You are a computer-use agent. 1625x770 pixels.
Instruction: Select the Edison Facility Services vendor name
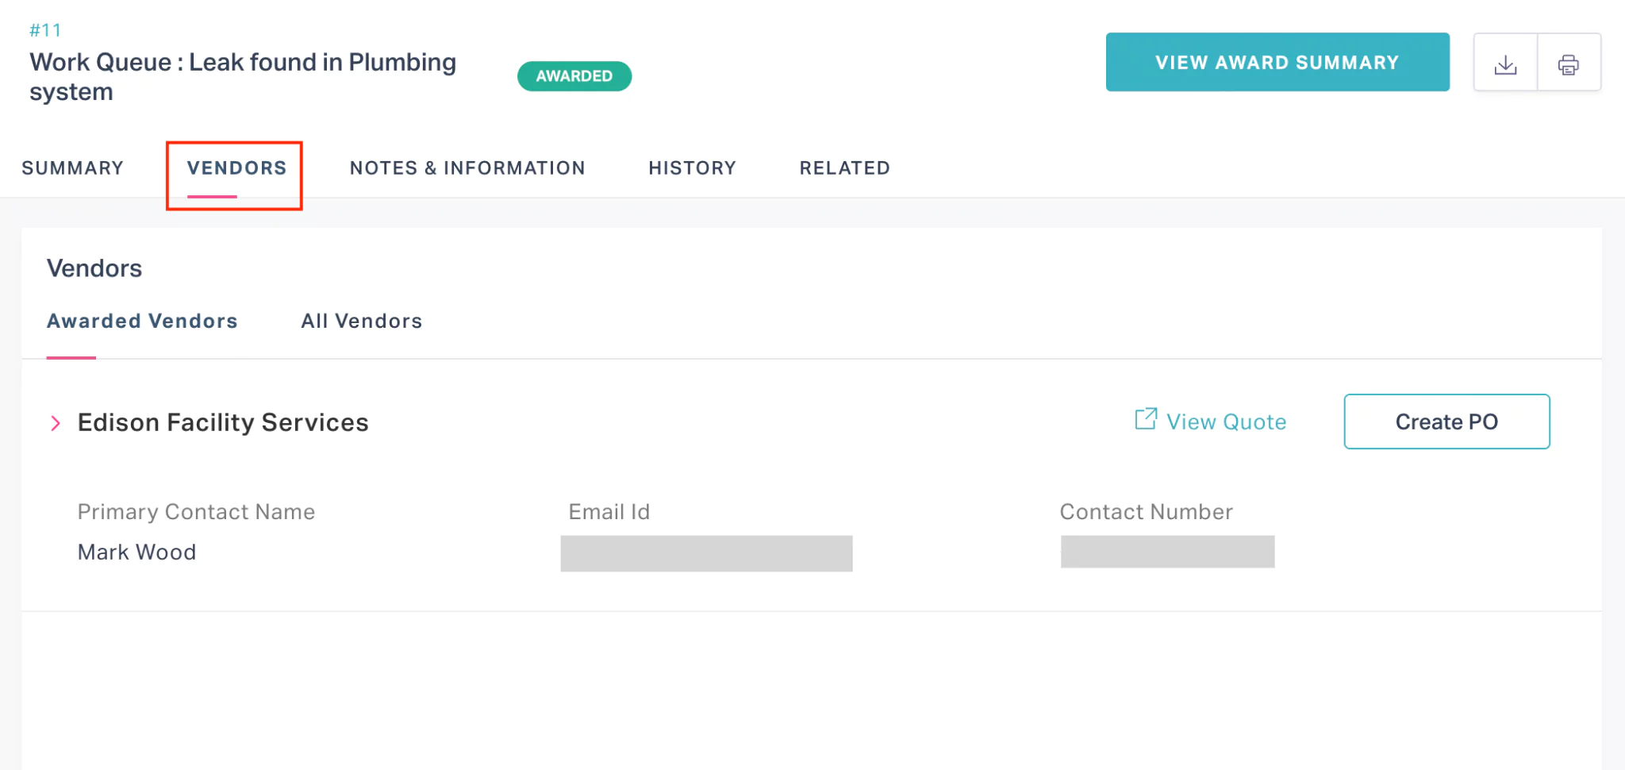pyautogui.click(x=223, y=422)
